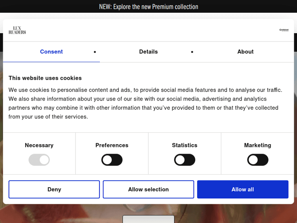This screenshot has width=297, height=223.
Task: Click the disabled Necessary cookies toggle
Action: point(39,160)
